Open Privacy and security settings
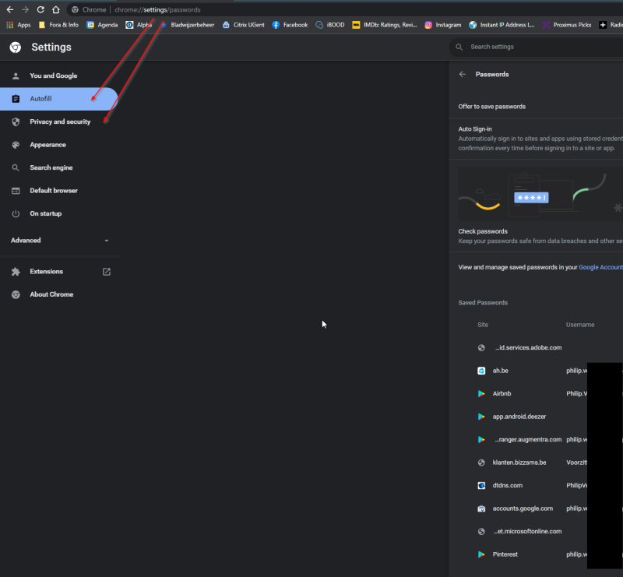This screenshot has width=623, height=577. [x=59, y=122]
